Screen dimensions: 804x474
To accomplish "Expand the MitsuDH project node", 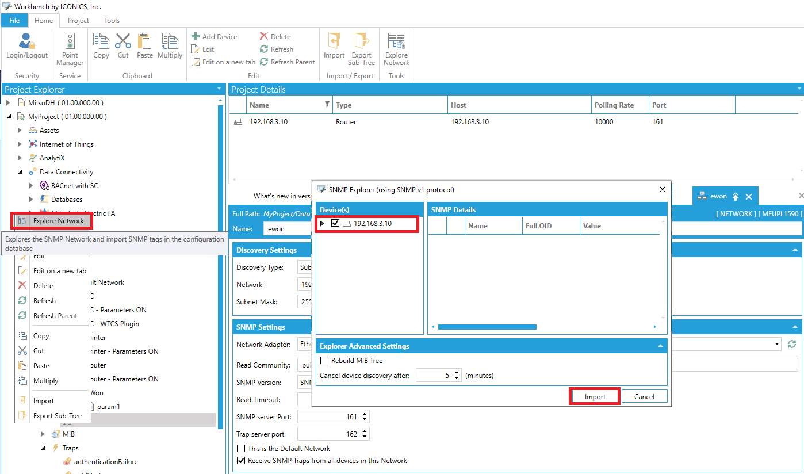I will tap(8, 103).
